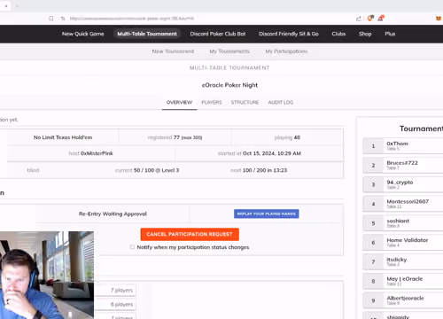Open Discord Friendly Sit & Go page
443x319 pixels.
click(x=289, y=34)
